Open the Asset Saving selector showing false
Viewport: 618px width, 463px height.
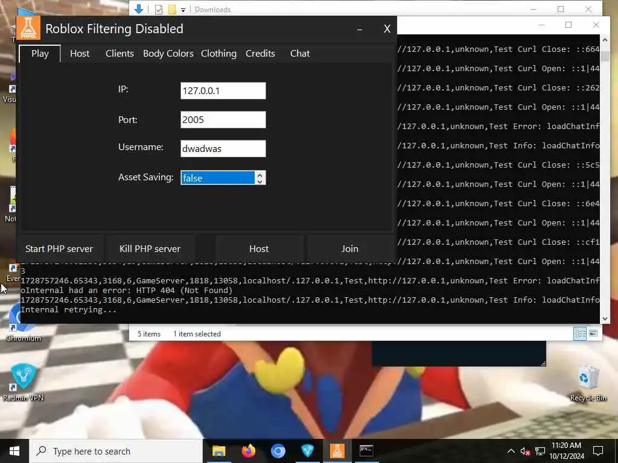(218, 178)
